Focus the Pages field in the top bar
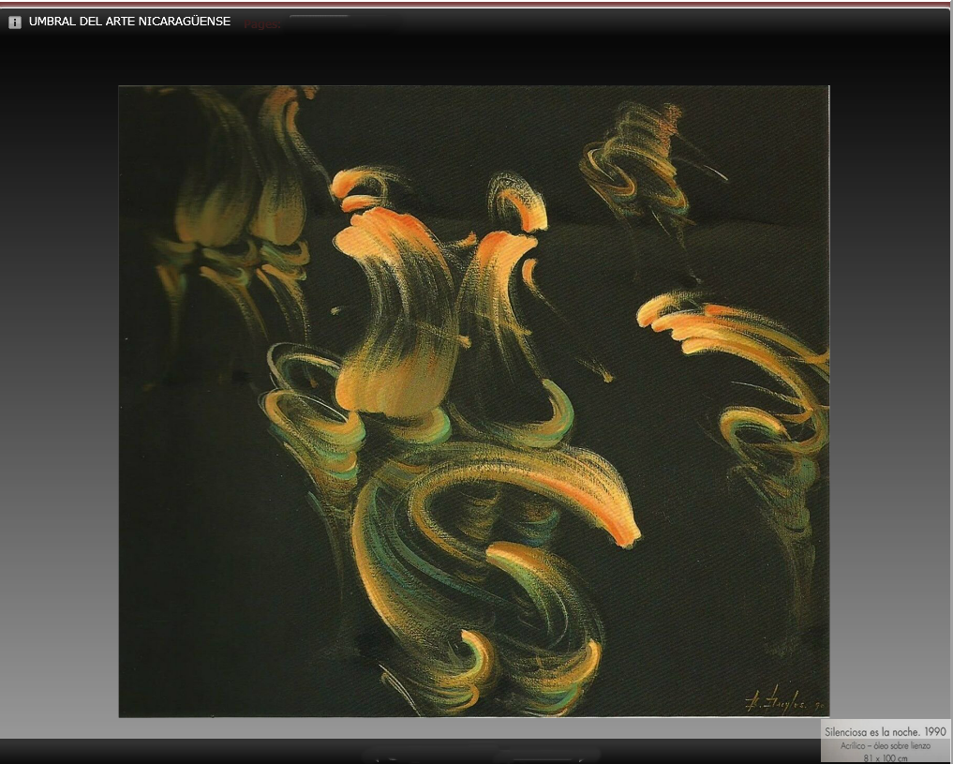This screenshot has width=953, height=764. pyautogui.click(x=345, y=23)
